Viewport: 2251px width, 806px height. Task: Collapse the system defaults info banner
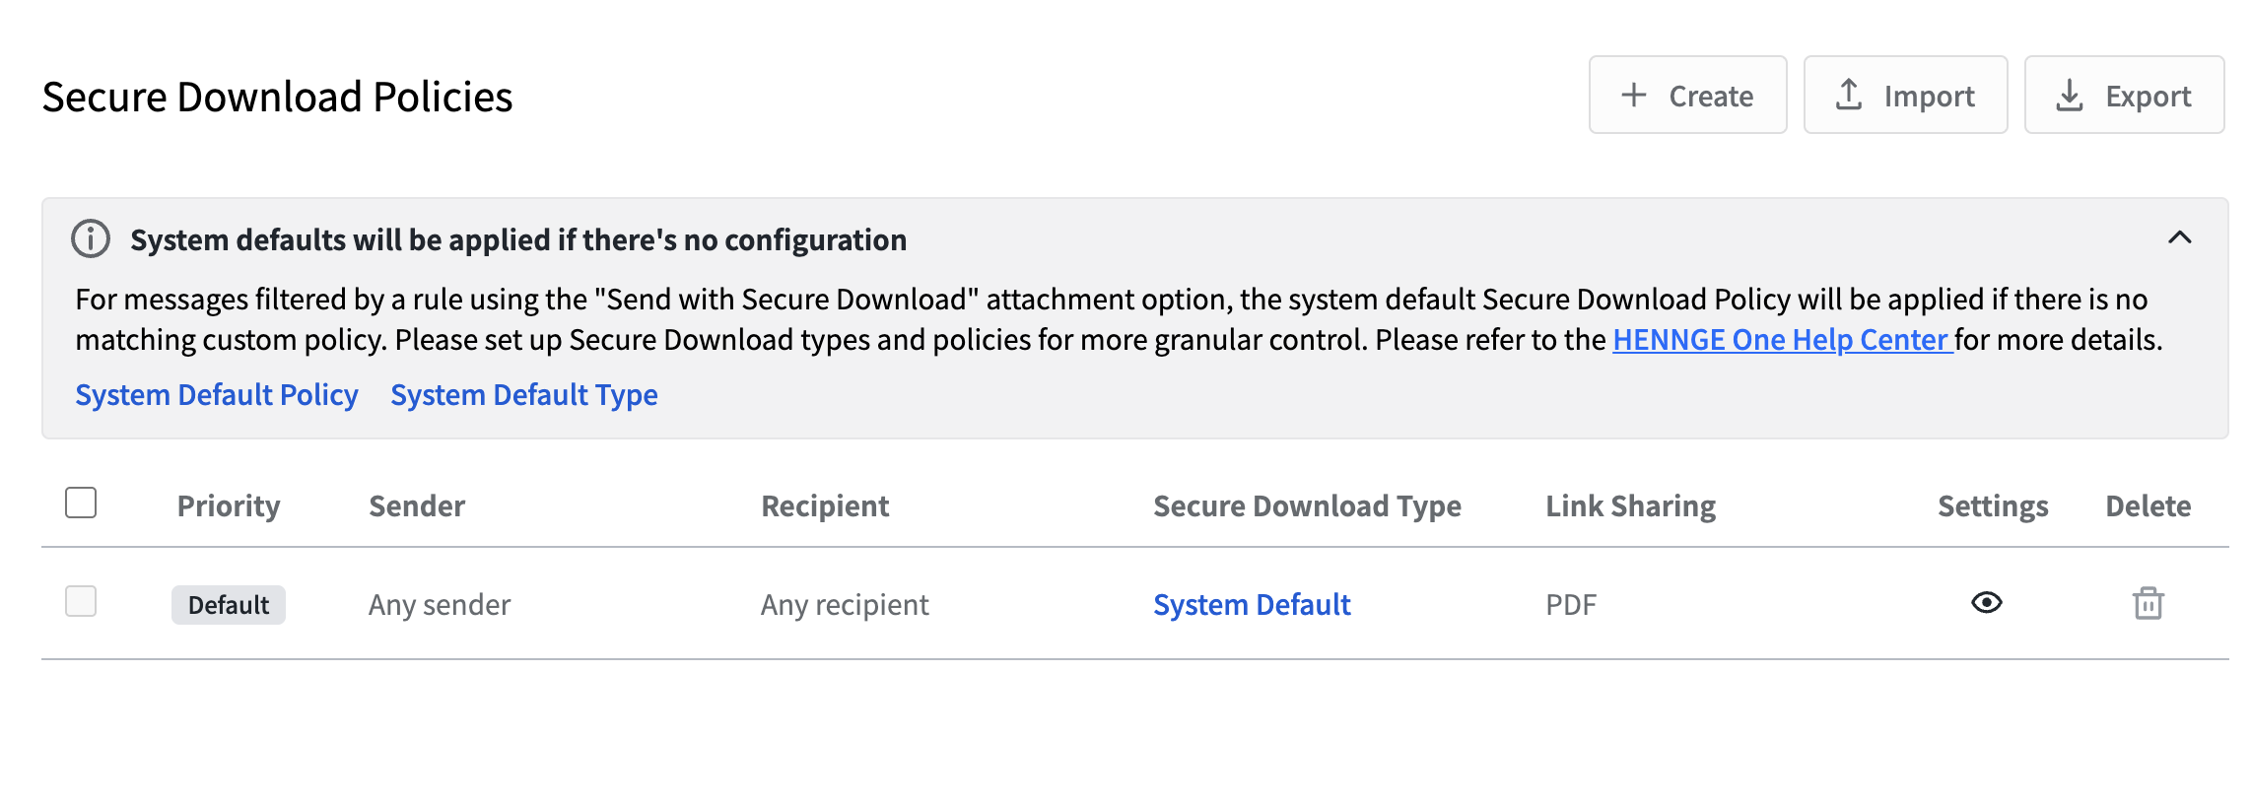[2180, 237]
